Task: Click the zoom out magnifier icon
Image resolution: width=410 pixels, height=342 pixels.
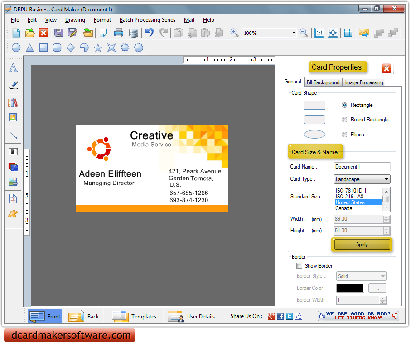Action: (x=304, y=33)
